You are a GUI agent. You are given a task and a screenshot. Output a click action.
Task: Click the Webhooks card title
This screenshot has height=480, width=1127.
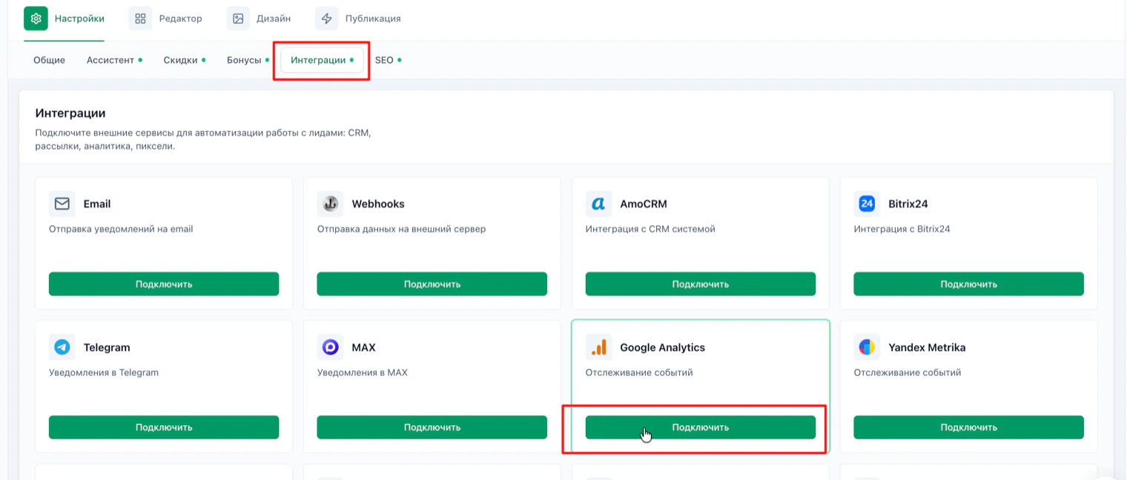click(378, 204)
